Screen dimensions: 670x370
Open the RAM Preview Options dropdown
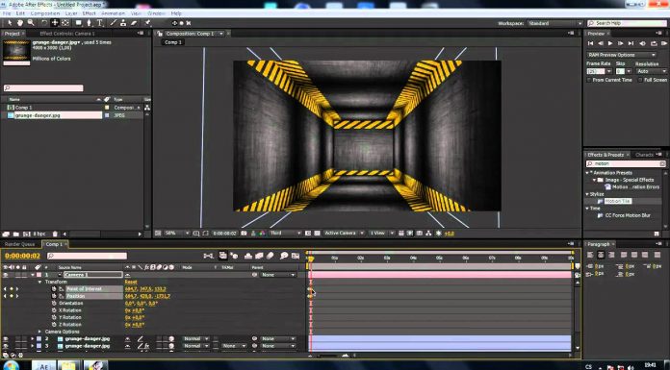pos(622,55)
